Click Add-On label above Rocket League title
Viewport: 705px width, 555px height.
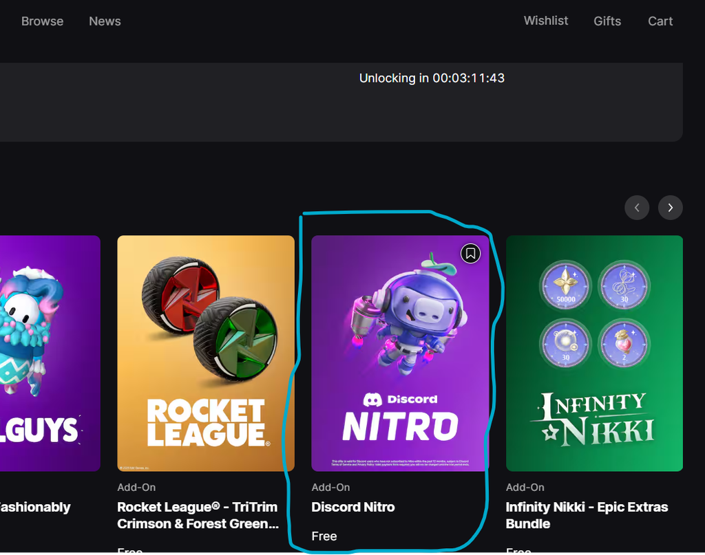(x=136, y=487)
